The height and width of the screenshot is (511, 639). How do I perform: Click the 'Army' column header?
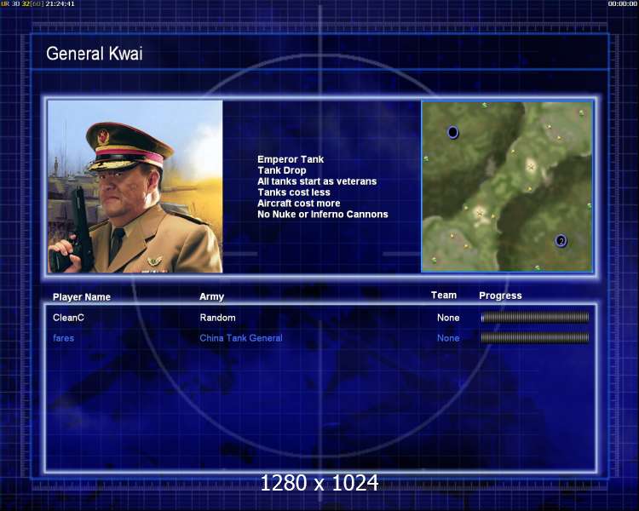pos(211,296)
